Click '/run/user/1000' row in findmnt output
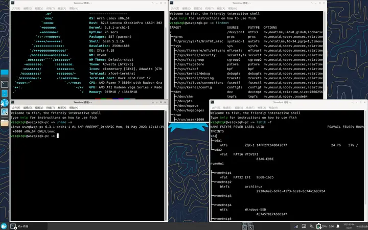The height and width of the screenshot is (230, 368). pyautogui.click(x=191, y=120)
